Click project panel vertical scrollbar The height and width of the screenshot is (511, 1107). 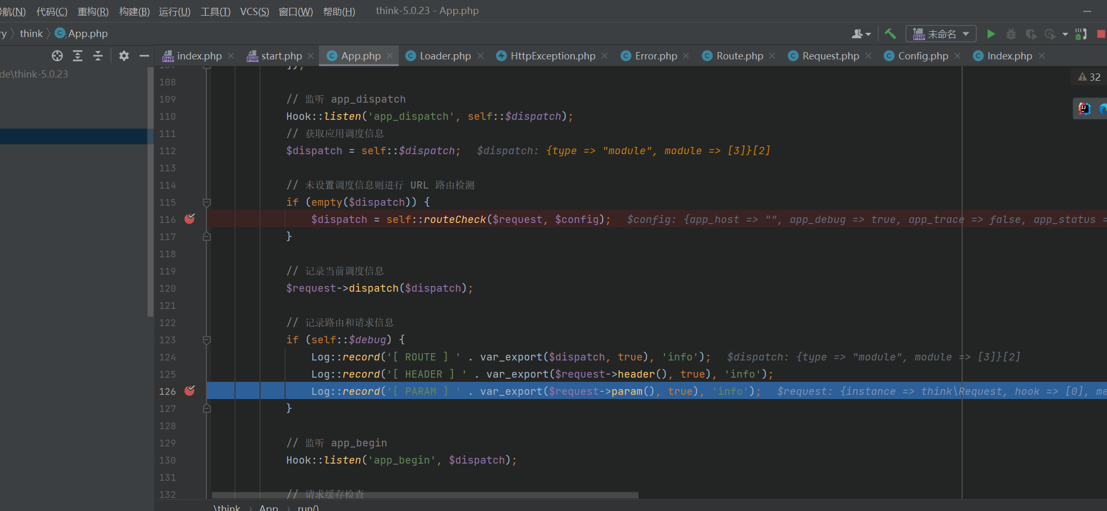(151, 191)
